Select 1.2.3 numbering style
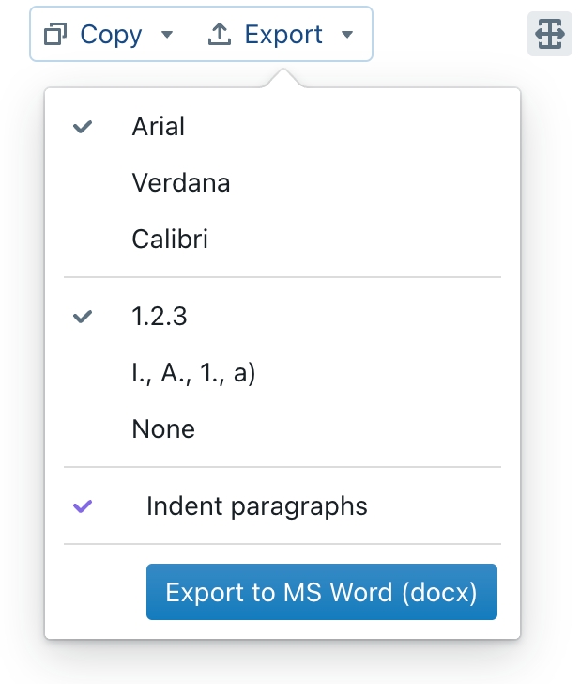 [282, 317]
